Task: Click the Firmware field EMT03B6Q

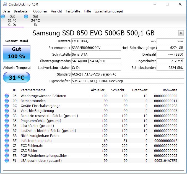Action: pyautogui.click(x=96, y=41)
